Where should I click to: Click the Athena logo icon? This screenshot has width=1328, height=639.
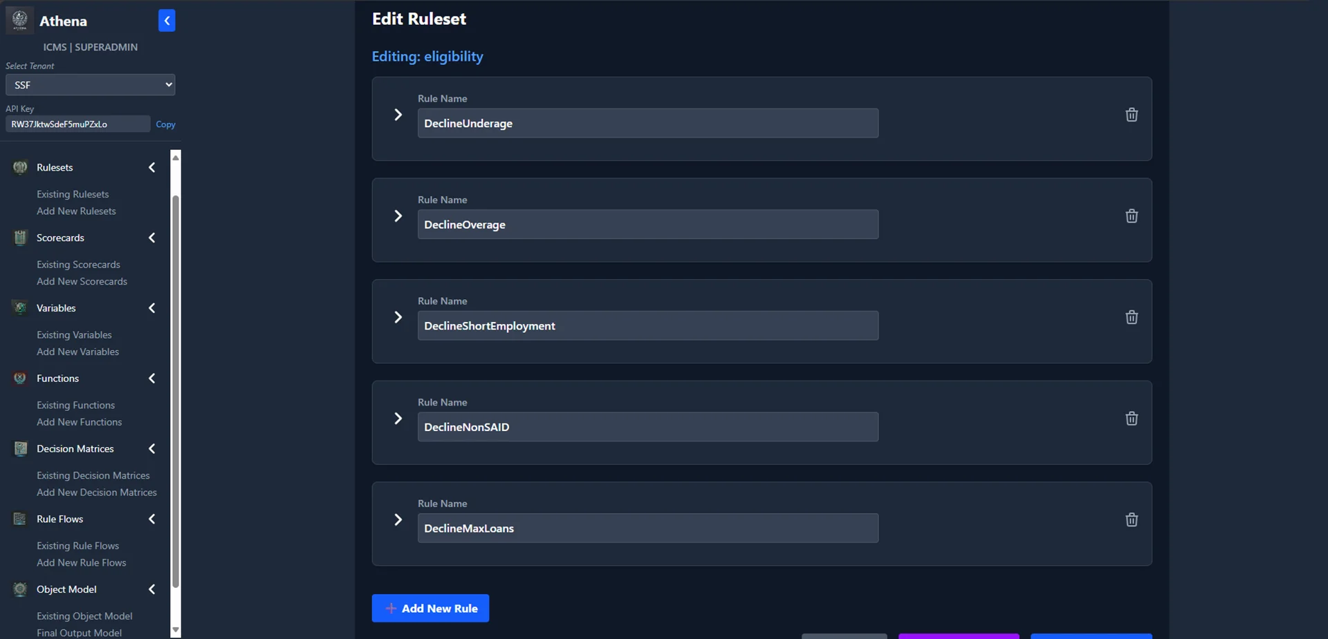[20, 20]
